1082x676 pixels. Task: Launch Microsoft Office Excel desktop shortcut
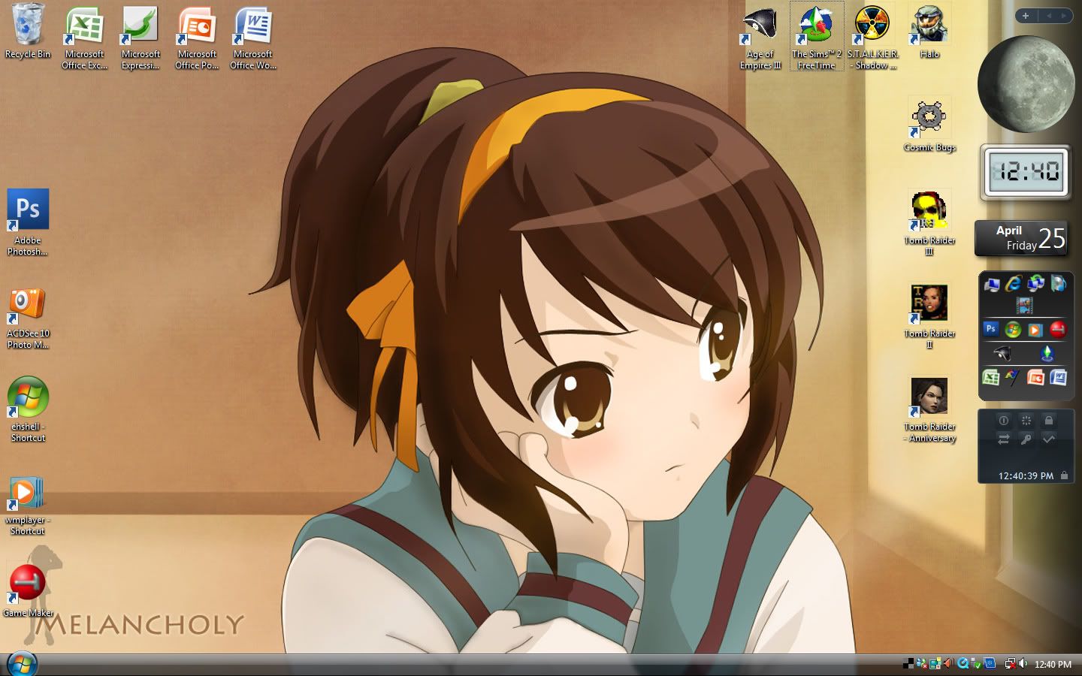(x=84, y=38)
